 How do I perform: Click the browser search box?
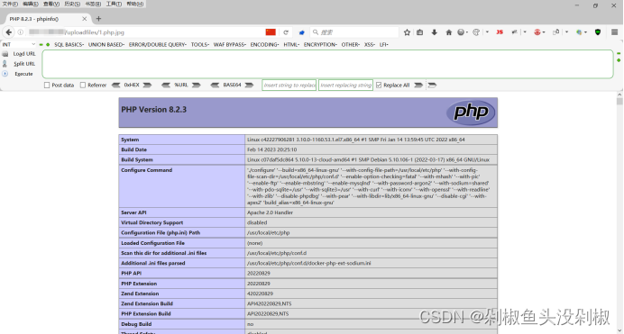pos(355,32)
